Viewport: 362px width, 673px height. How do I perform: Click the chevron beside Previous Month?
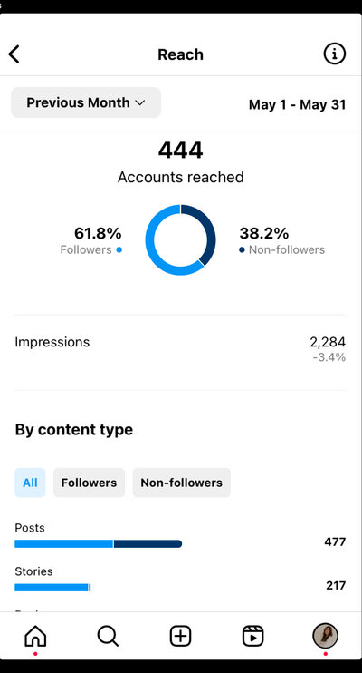[x=140, y=103]
